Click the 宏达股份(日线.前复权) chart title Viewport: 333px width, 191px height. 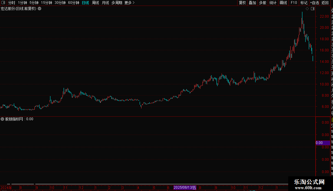click(19, 9)
